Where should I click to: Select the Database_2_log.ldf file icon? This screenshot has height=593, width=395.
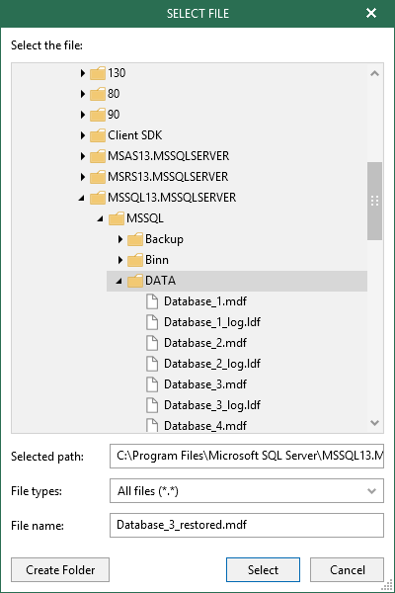pyautogui.click(x=152, y=364)
